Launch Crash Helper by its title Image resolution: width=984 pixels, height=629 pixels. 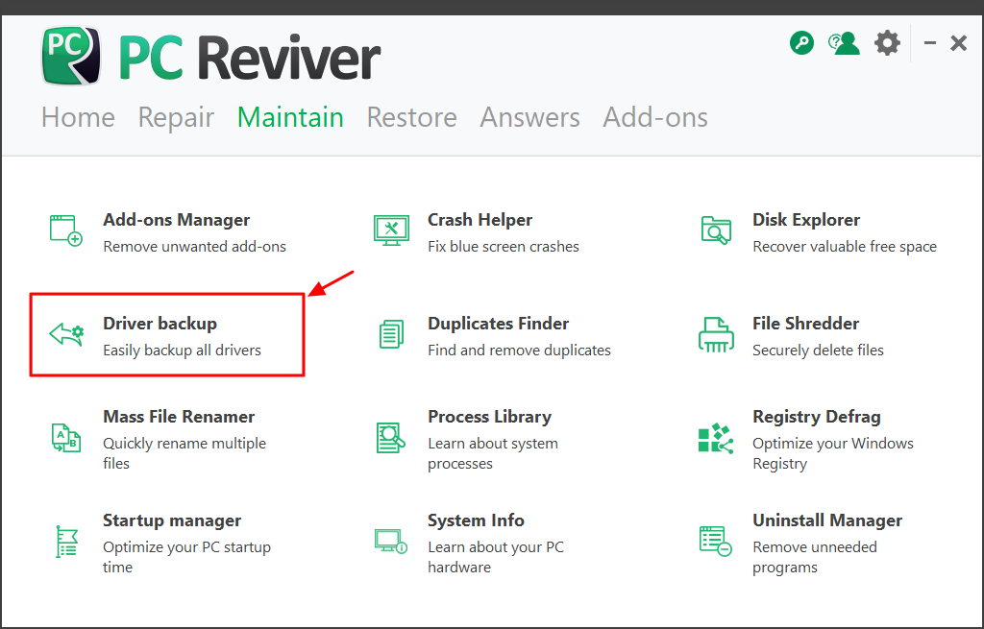click(480, 220)
